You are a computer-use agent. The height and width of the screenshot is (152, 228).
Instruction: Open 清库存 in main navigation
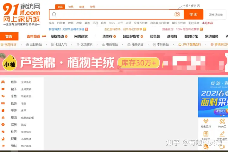(107, 36)
